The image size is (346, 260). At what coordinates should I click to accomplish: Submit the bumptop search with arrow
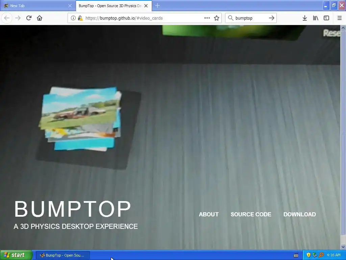272,18
